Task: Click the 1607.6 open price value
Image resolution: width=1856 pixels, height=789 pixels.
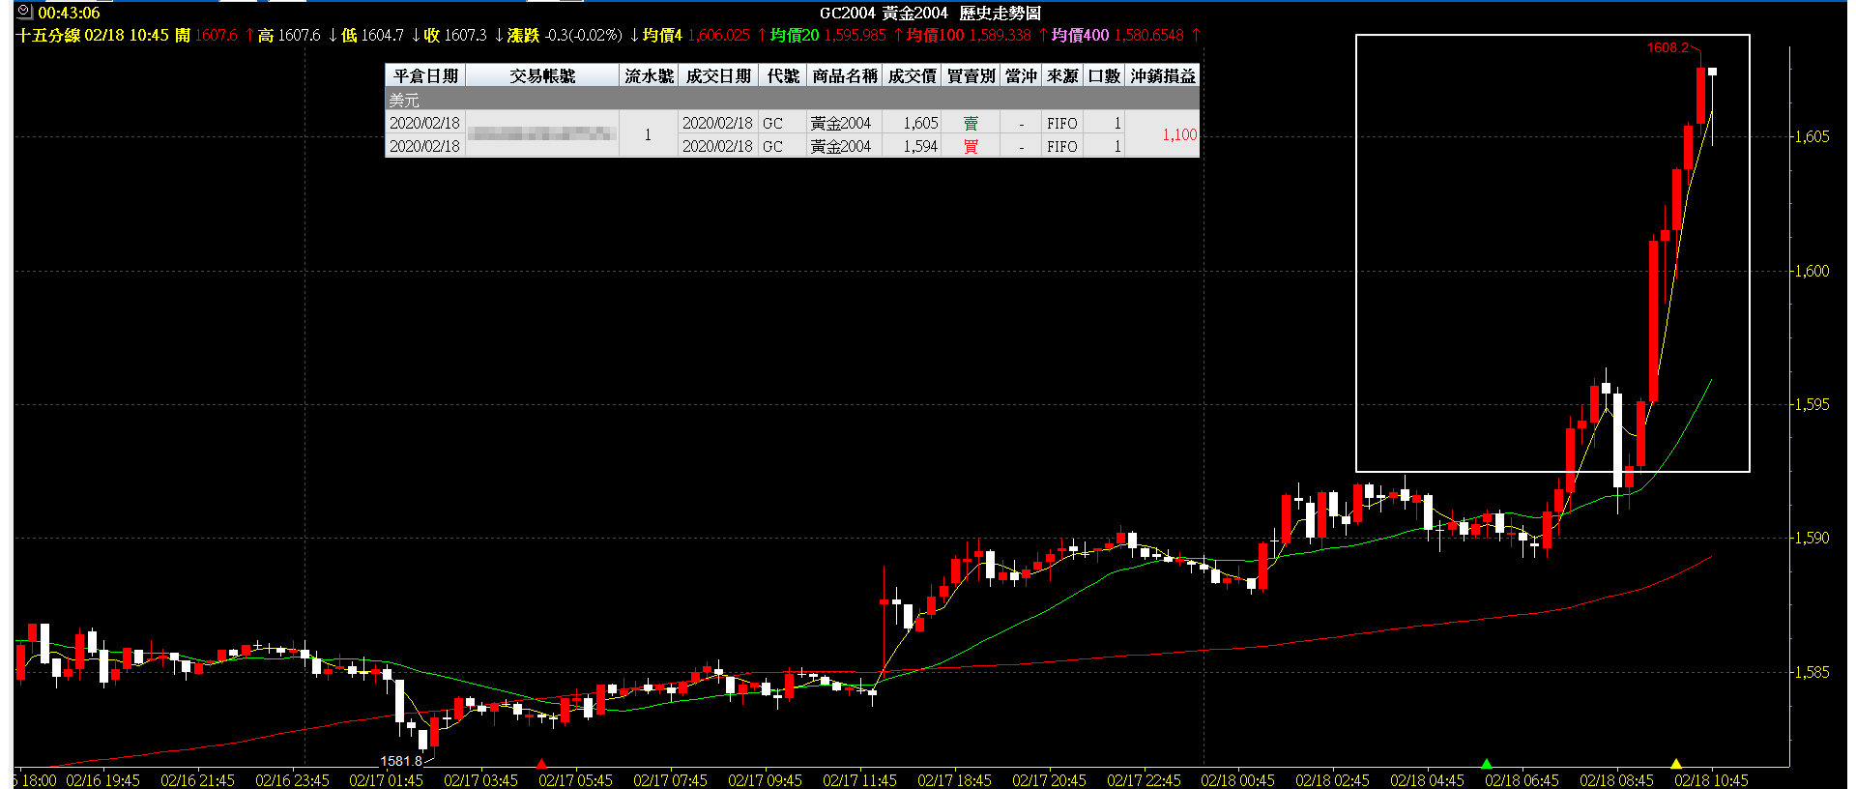Action: tap(216, 35)
